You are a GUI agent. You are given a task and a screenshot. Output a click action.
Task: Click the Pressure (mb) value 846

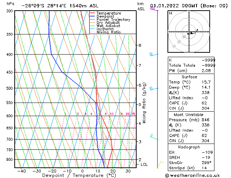(206, 120)
